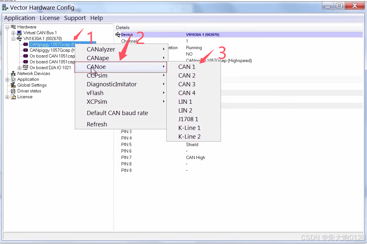Collapse the Hardware root node

click(7, 27)
